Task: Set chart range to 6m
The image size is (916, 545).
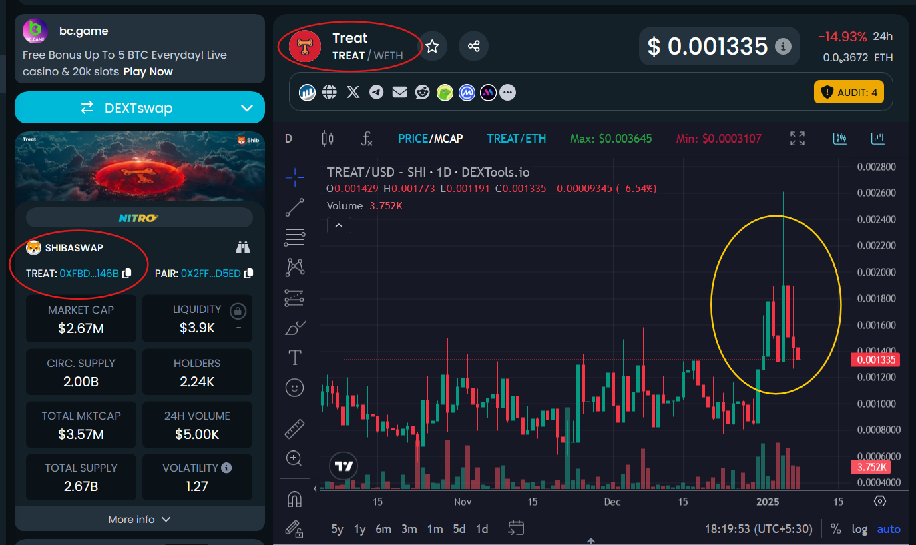Action: tap(383, 529)
